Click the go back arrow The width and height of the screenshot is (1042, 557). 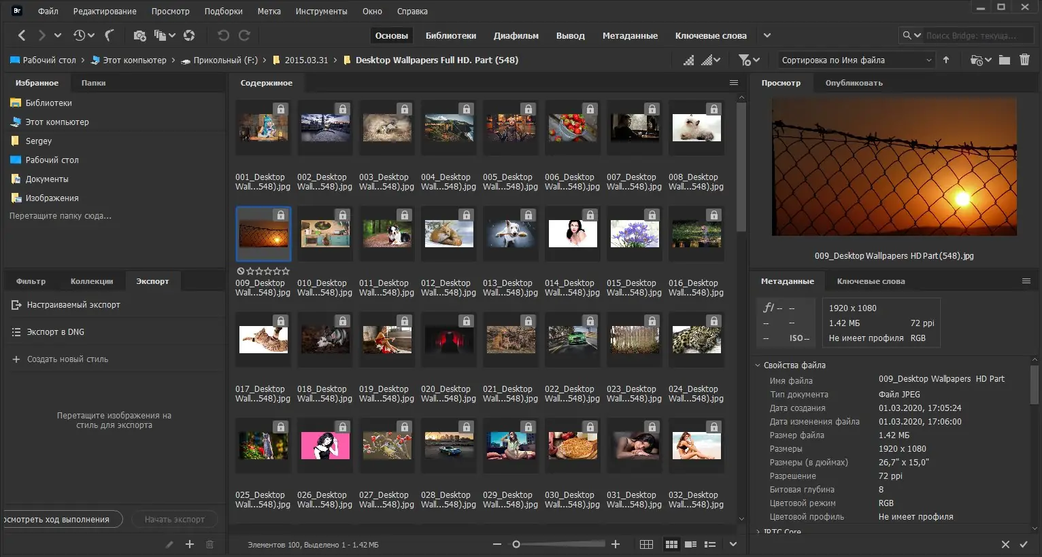[x=22, y=35]
